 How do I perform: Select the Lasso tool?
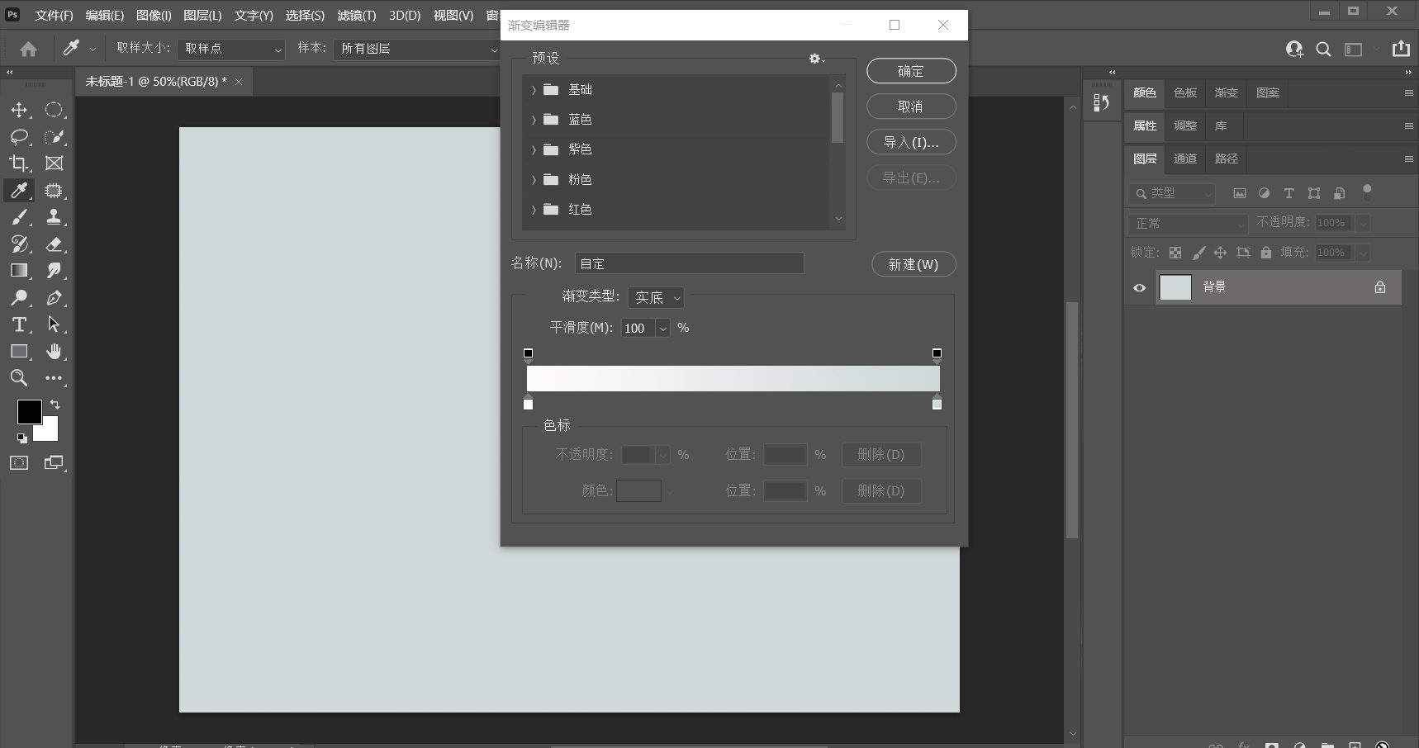click(x=19, y=137)
